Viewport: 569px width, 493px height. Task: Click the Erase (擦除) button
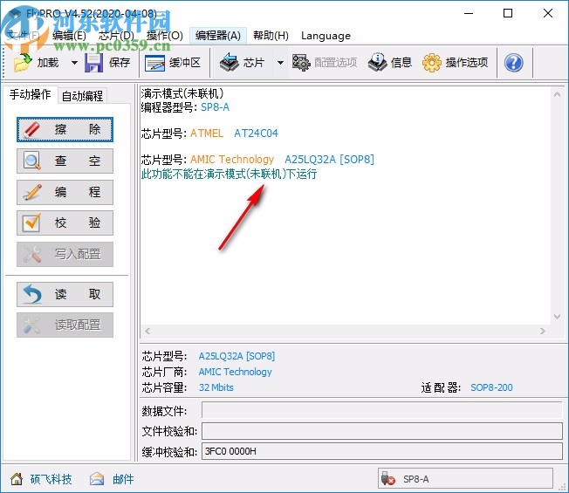coord(65,129)
